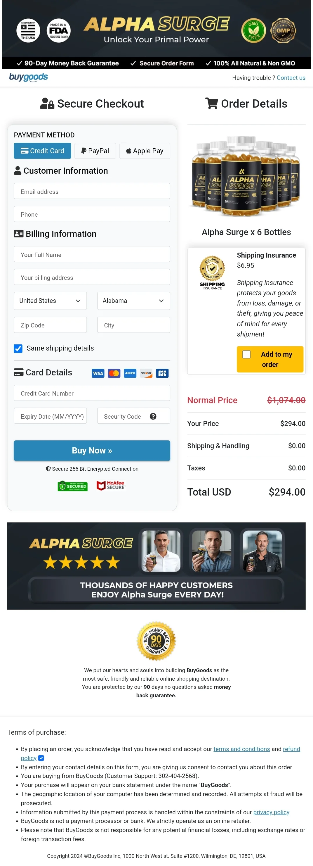
Task: Click the Email address input field
Action: click(92, 191)
